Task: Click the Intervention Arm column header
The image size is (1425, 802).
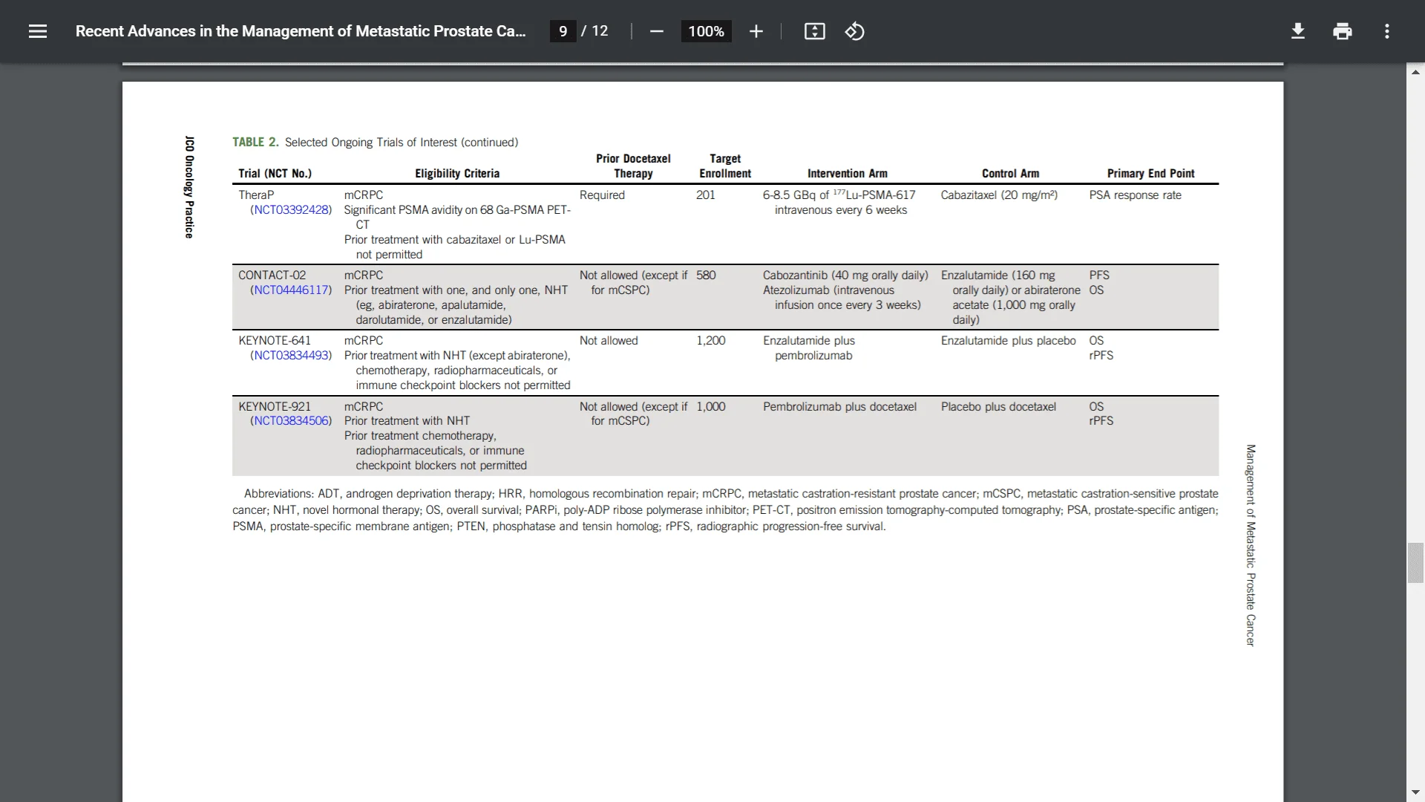Action: [x=848, y=173]
